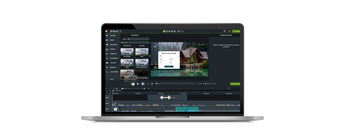Click the snapshot camera icon on the timeline toolbar

(x=123, y=89)
